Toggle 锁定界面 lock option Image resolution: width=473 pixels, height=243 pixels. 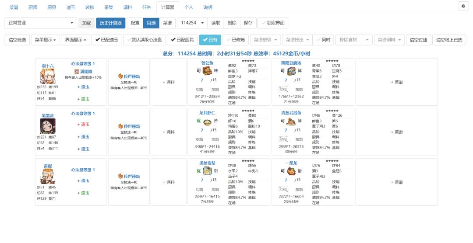click(x=273, y=23)
